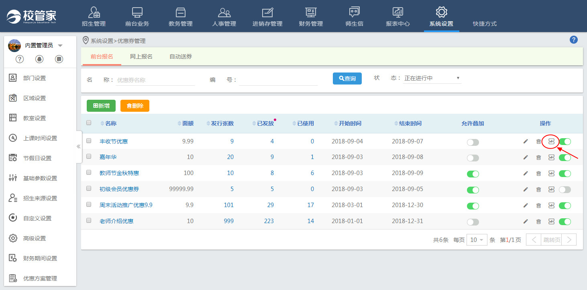Click the 优惠券名称 name input field
The width and height of the screenshot is (587, 290).
click(x=155, y=80)
